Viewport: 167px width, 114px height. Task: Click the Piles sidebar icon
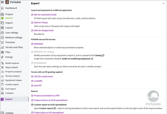tap(2, 52)
